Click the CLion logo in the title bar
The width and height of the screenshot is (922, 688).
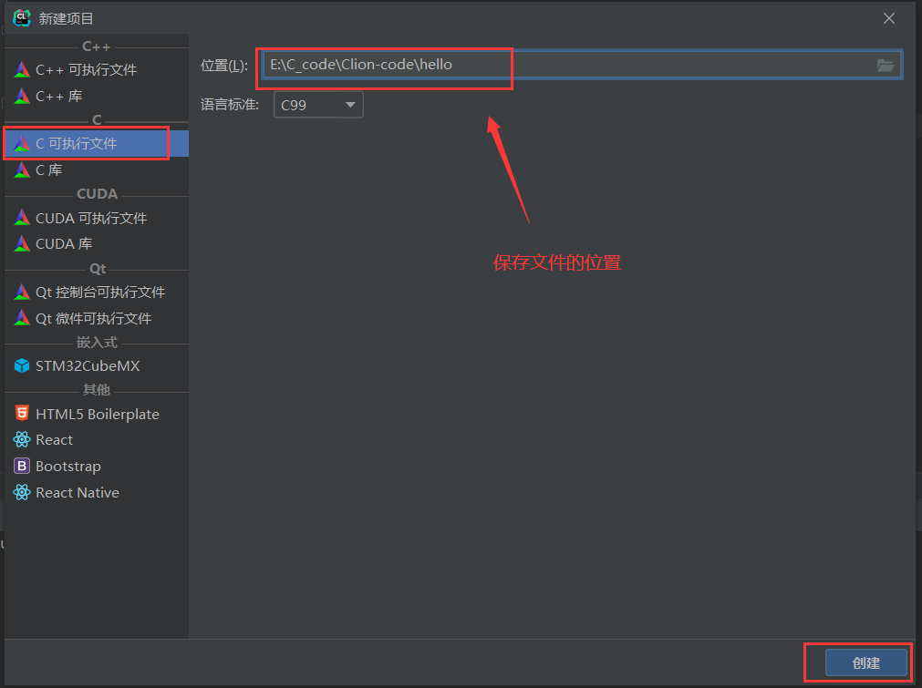[22, 17]
